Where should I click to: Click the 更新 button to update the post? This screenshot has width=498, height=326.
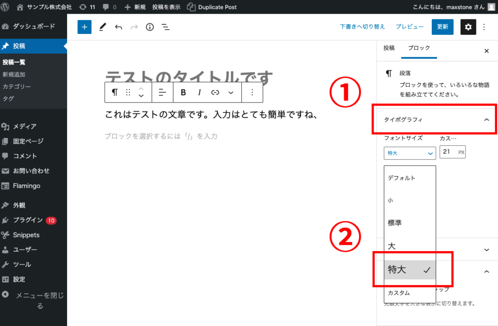pyautogui.click(x=442, y=27)
